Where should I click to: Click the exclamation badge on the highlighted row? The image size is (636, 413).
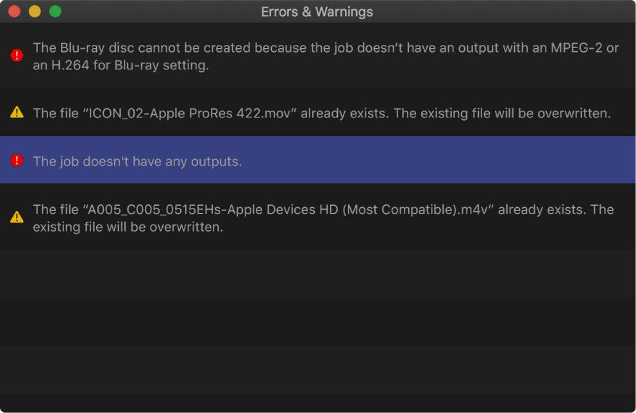(x=17, y=161)
